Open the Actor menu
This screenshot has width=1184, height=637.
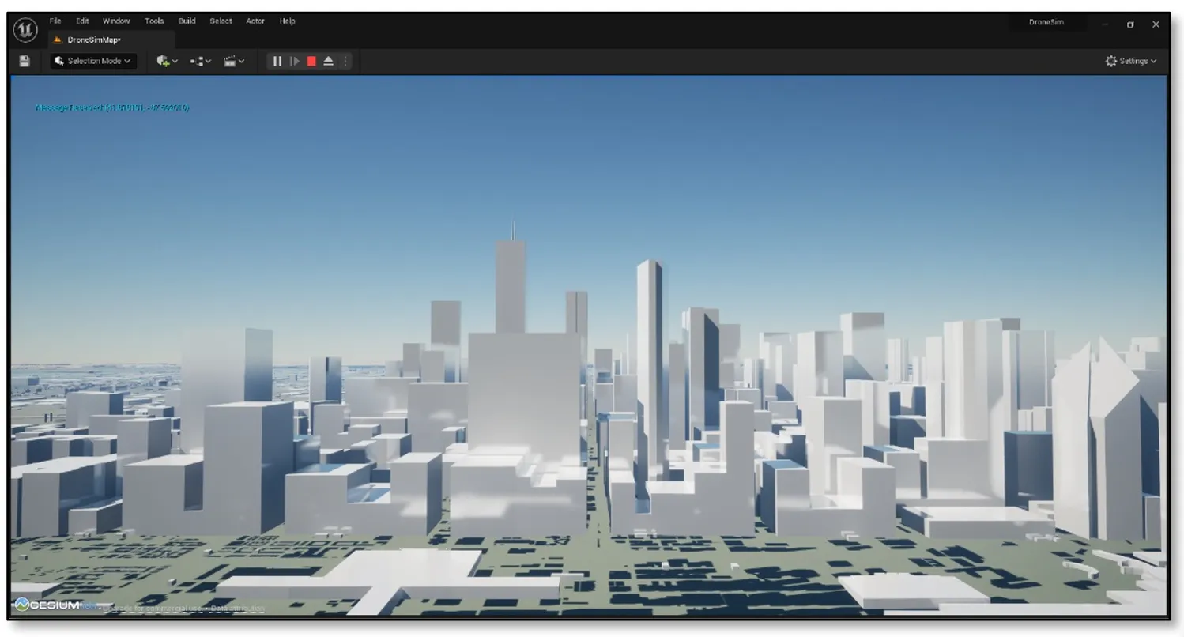click(x=255, y=21)
